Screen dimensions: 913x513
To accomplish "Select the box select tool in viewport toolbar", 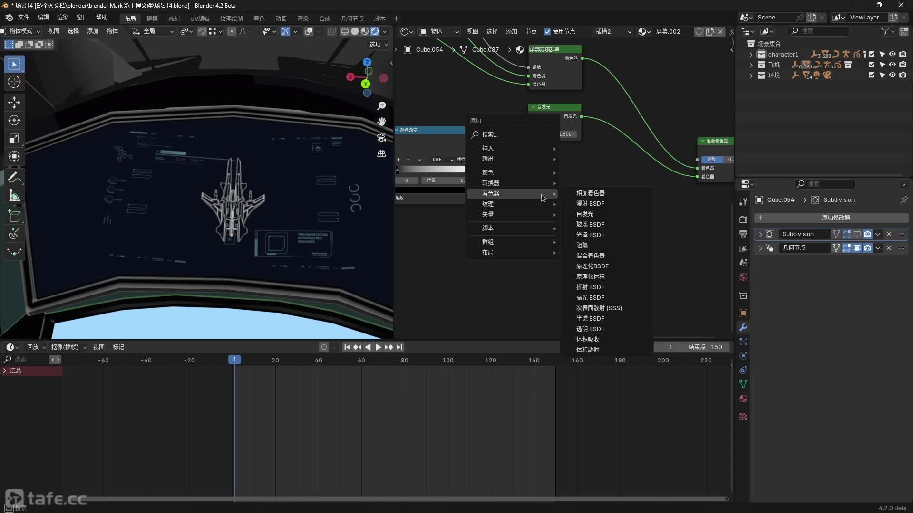I will 14,64.
